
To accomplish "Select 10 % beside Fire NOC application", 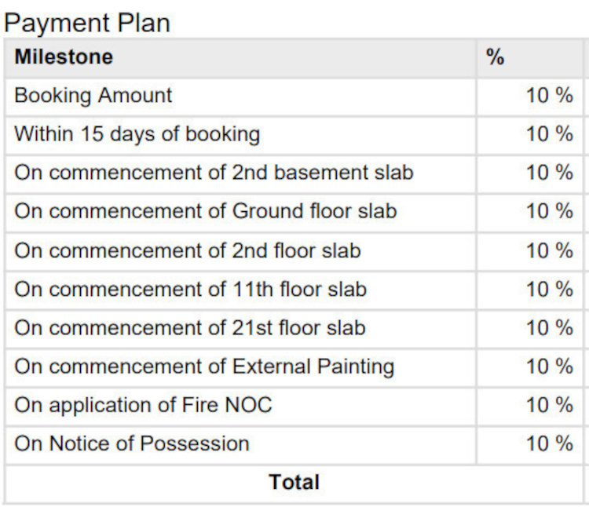I will tap(550, 405).
